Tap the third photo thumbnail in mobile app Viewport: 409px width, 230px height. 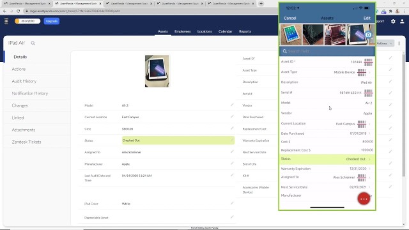pyautogui.click(x=335, y=34)
